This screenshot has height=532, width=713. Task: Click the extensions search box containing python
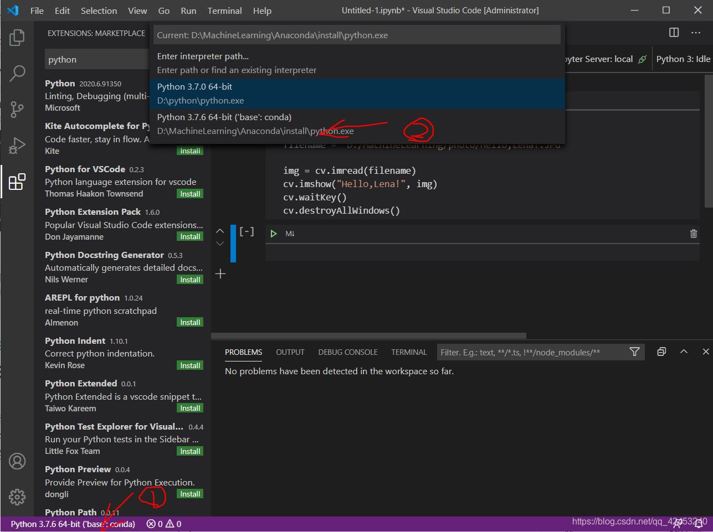click(97, 59)
